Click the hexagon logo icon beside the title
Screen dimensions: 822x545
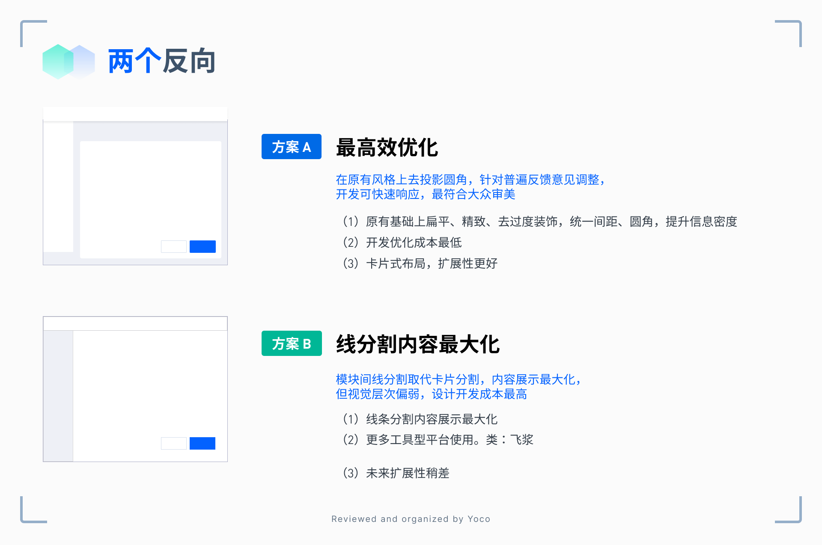[x=68, y=62]
